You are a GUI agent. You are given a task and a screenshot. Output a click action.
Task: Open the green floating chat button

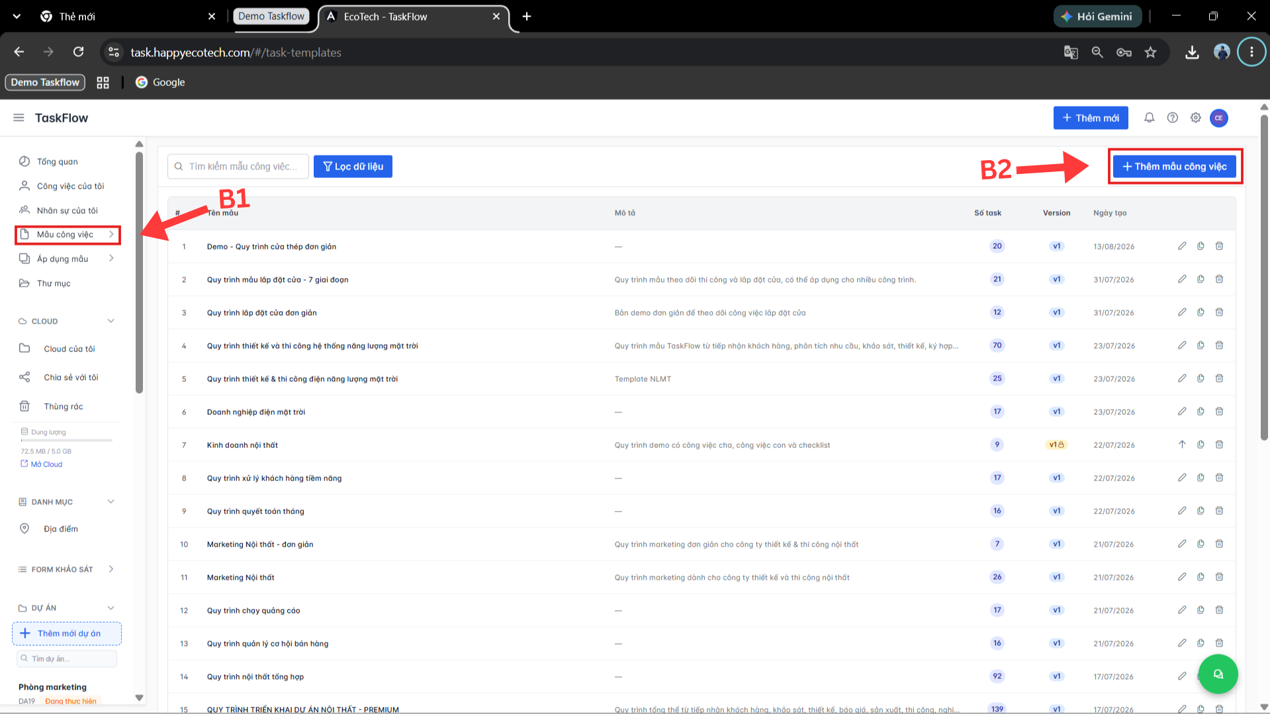[1218, 674]
